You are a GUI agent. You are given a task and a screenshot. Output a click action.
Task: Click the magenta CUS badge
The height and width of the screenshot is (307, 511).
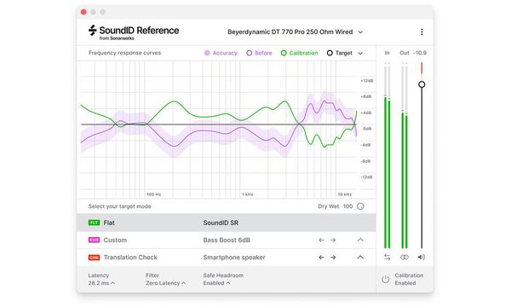coord(94,240)
